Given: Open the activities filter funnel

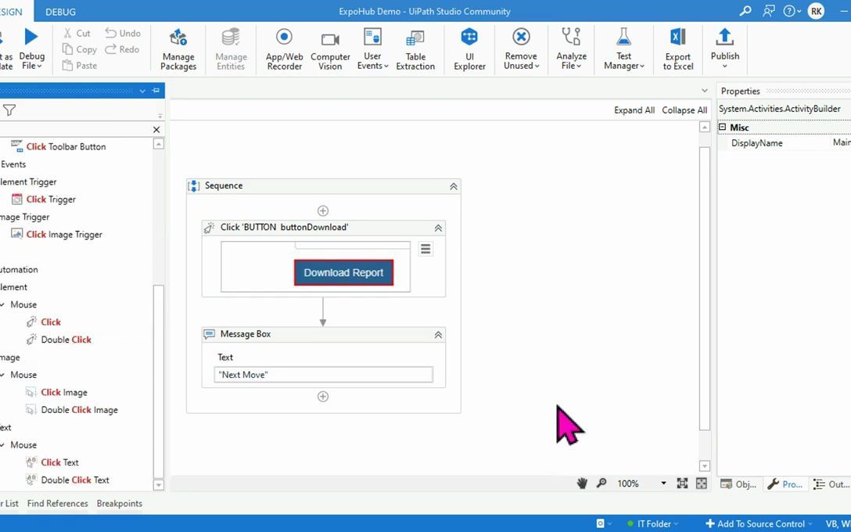Looking at the screenshot, I should pos(9,110).
